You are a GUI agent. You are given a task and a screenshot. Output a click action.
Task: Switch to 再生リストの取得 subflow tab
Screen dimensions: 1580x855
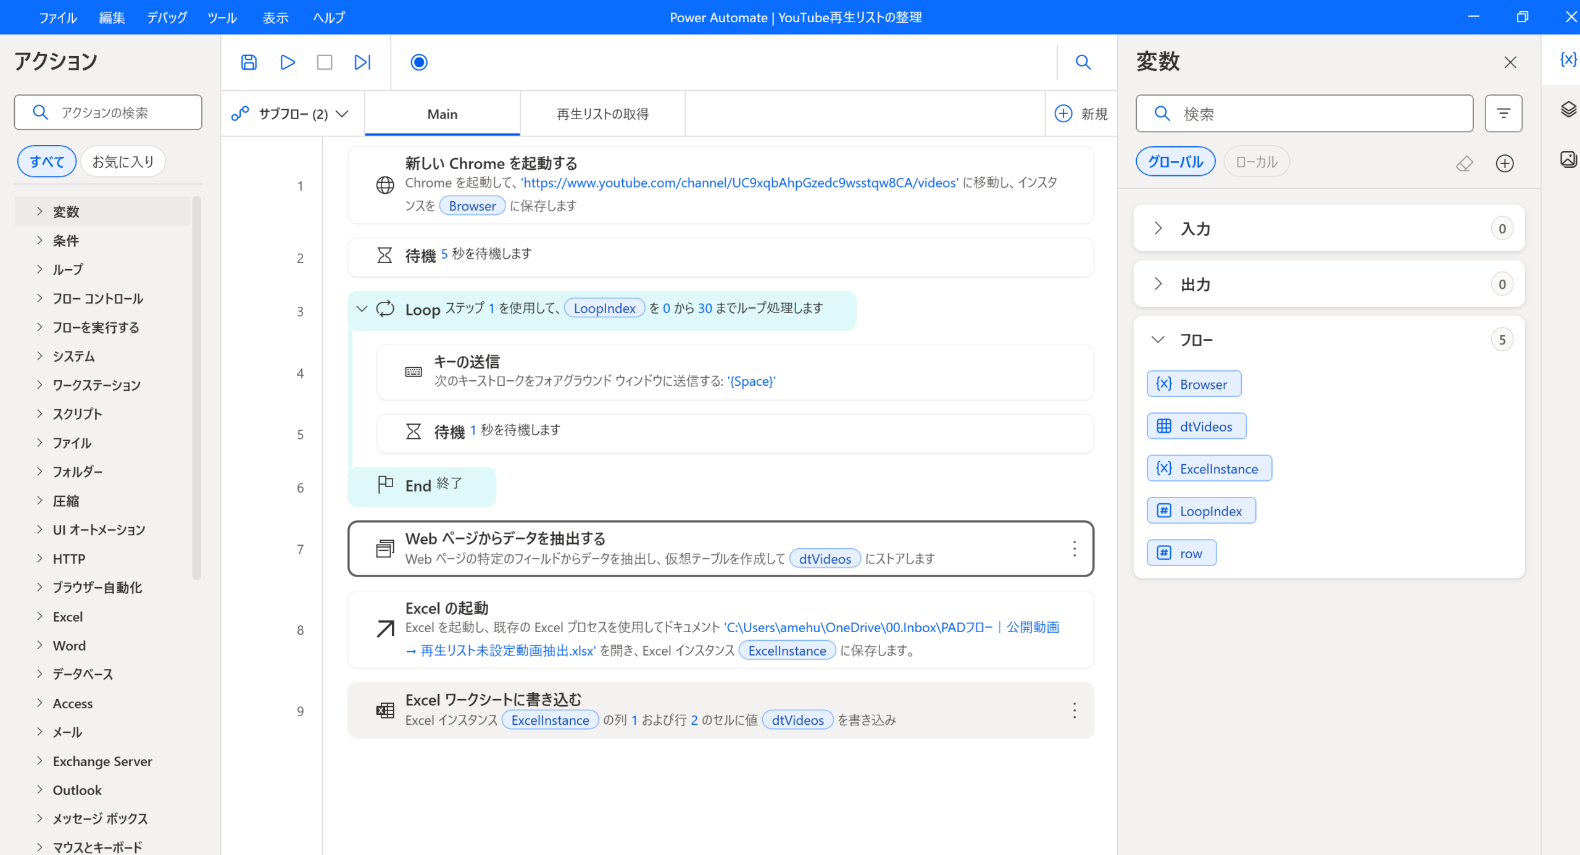(x=602, y=114)
